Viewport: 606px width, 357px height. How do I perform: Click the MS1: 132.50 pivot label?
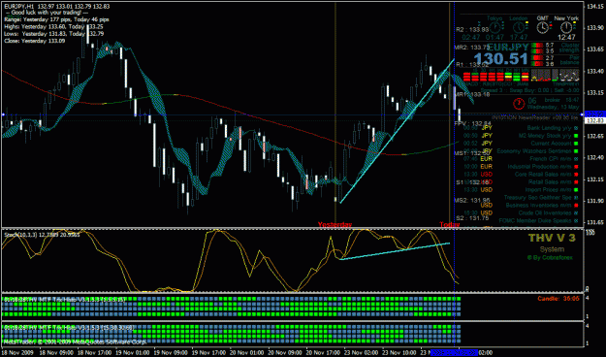tap(472, 153)
